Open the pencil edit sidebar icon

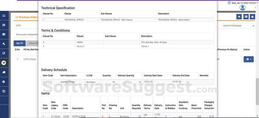4,53
